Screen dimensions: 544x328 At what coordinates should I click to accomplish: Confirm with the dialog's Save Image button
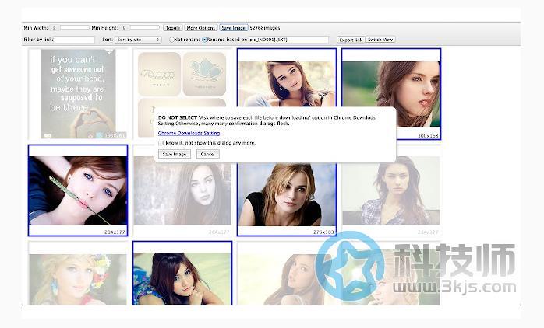click(174, 155)
